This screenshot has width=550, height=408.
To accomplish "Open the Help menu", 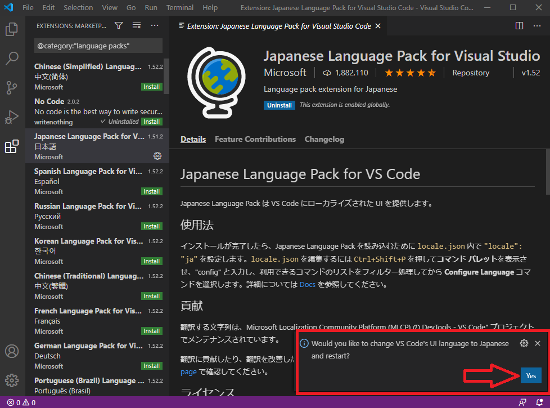I will point(210,7).
